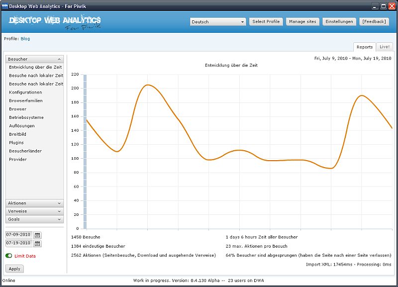Screen dimensions: 398x287
Task: Toggle the Limit Data switch
Action: [x=9, y=256]
